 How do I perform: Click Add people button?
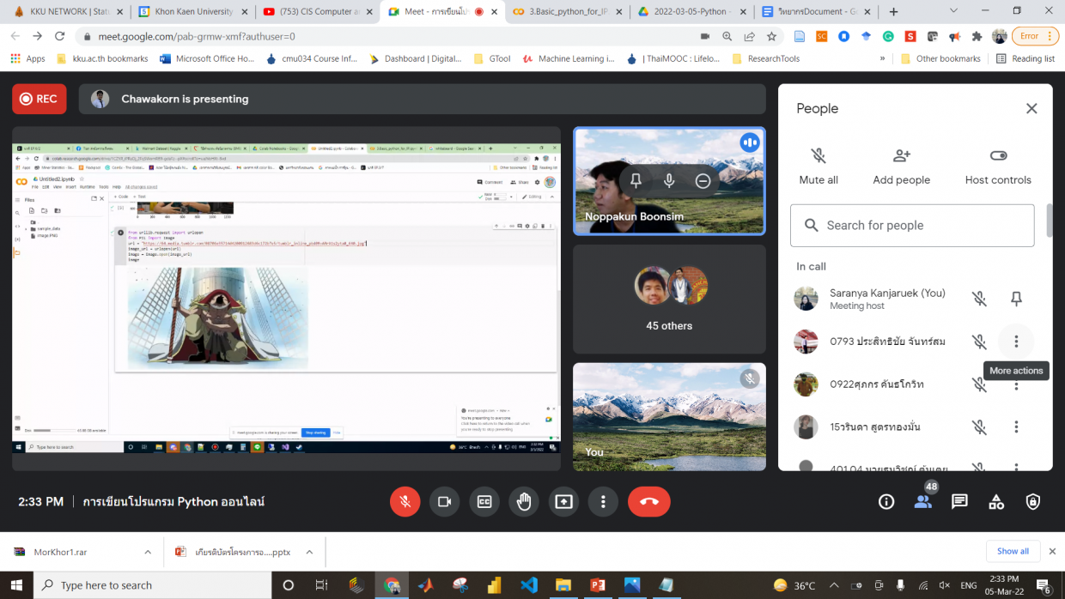[901, 166]
